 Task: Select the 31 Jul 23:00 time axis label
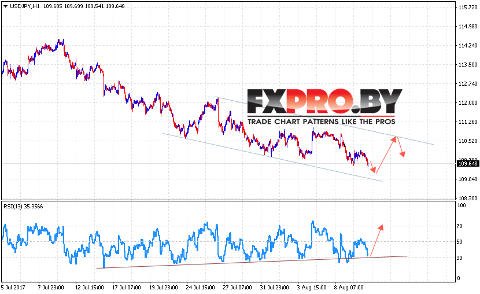point(274,288)
